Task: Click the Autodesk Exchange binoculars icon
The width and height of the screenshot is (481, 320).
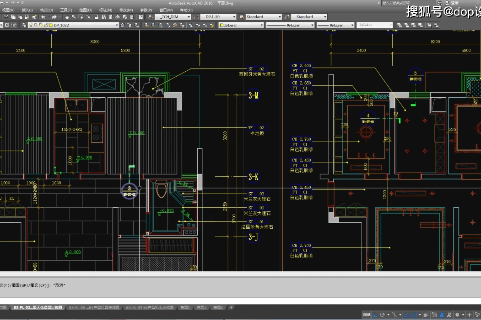Action: click(x=440, y=3)
